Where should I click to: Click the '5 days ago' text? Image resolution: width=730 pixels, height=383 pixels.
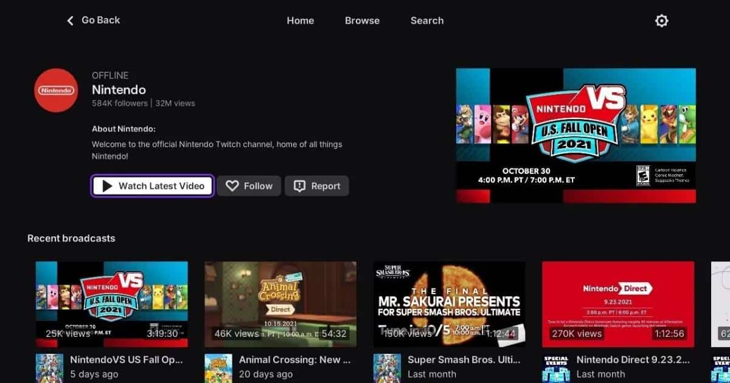[x=95, y=374]
